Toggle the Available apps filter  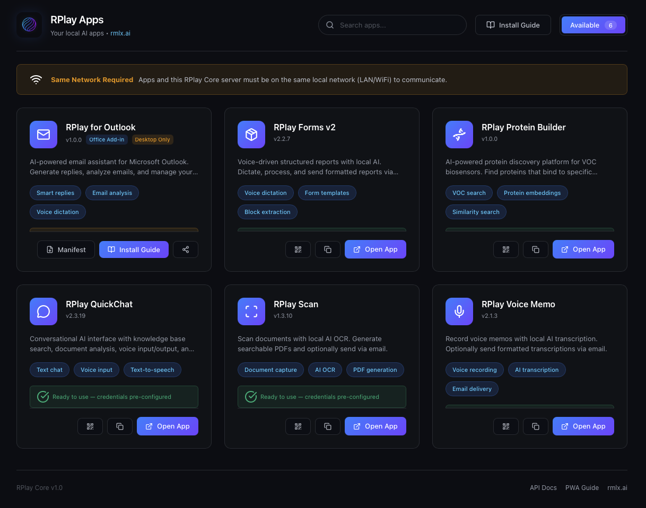pyautogui.click(x=593, y=25)
